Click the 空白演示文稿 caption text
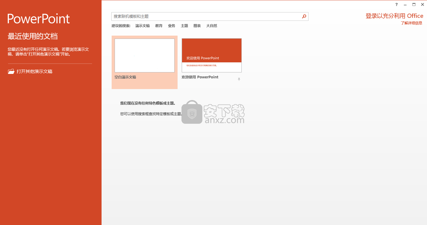Image resolution: width=427 pixels, height=225 pixels. 125,77
